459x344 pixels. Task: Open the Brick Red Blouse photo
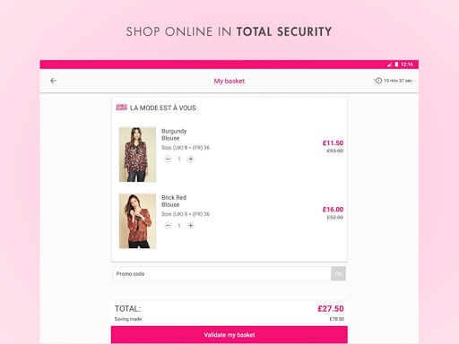137,221
